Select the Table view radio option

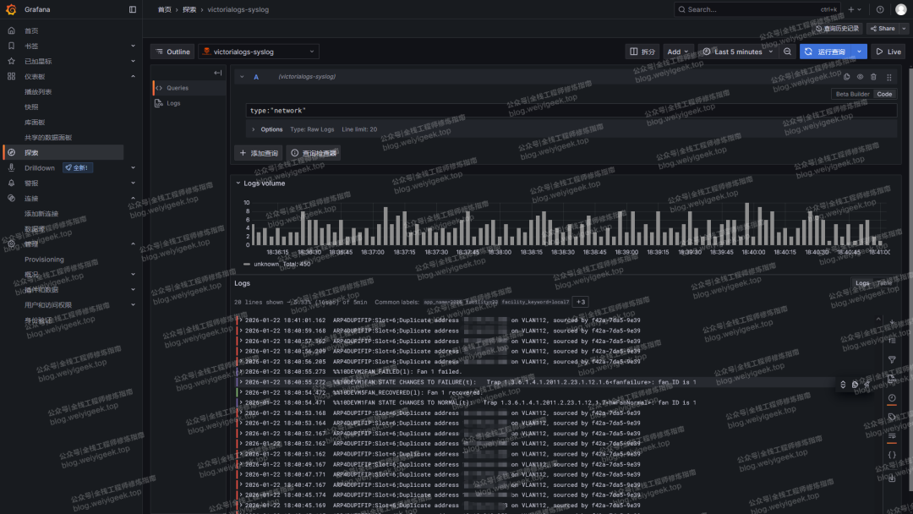tap(884, 283)
